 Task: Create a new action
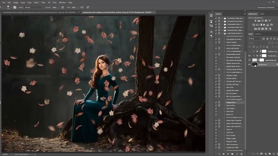237,154
